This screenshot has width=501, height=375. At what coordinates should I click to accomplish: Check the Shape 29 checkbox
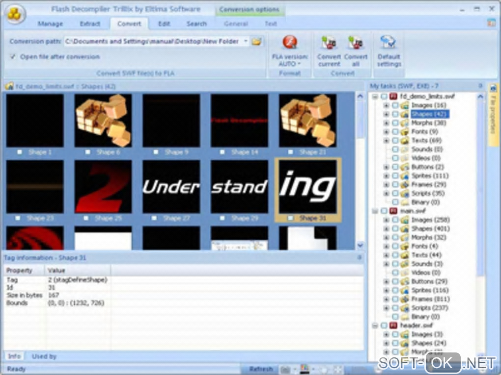coord(222,218)
